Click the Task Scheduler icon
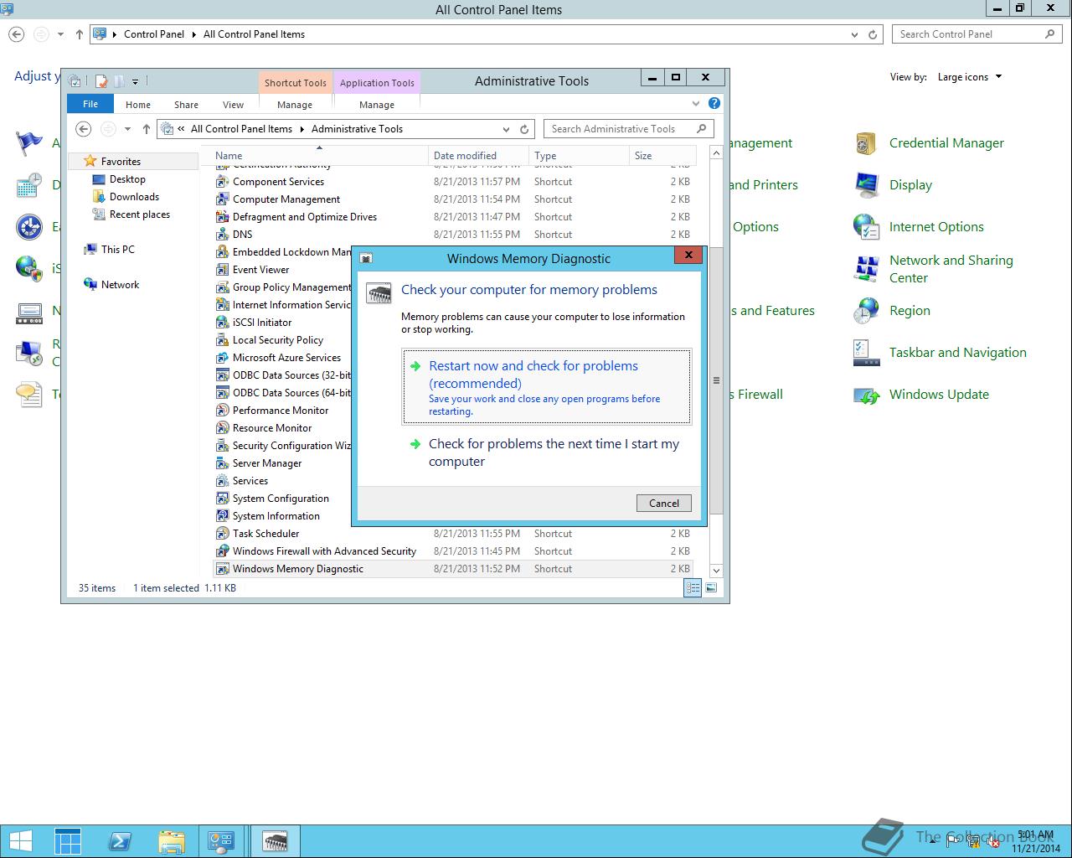1072x858 pixels. 222,534
